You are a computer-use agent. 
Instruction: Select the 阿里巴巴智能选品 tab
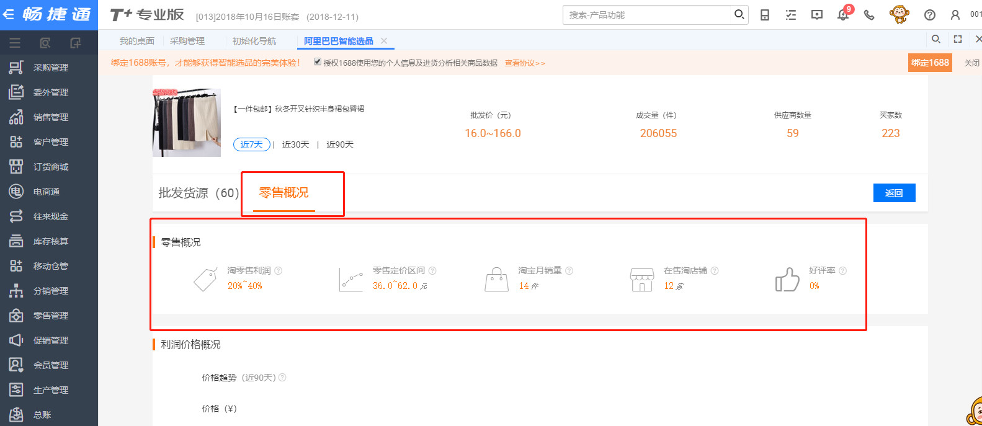[339, 41]
